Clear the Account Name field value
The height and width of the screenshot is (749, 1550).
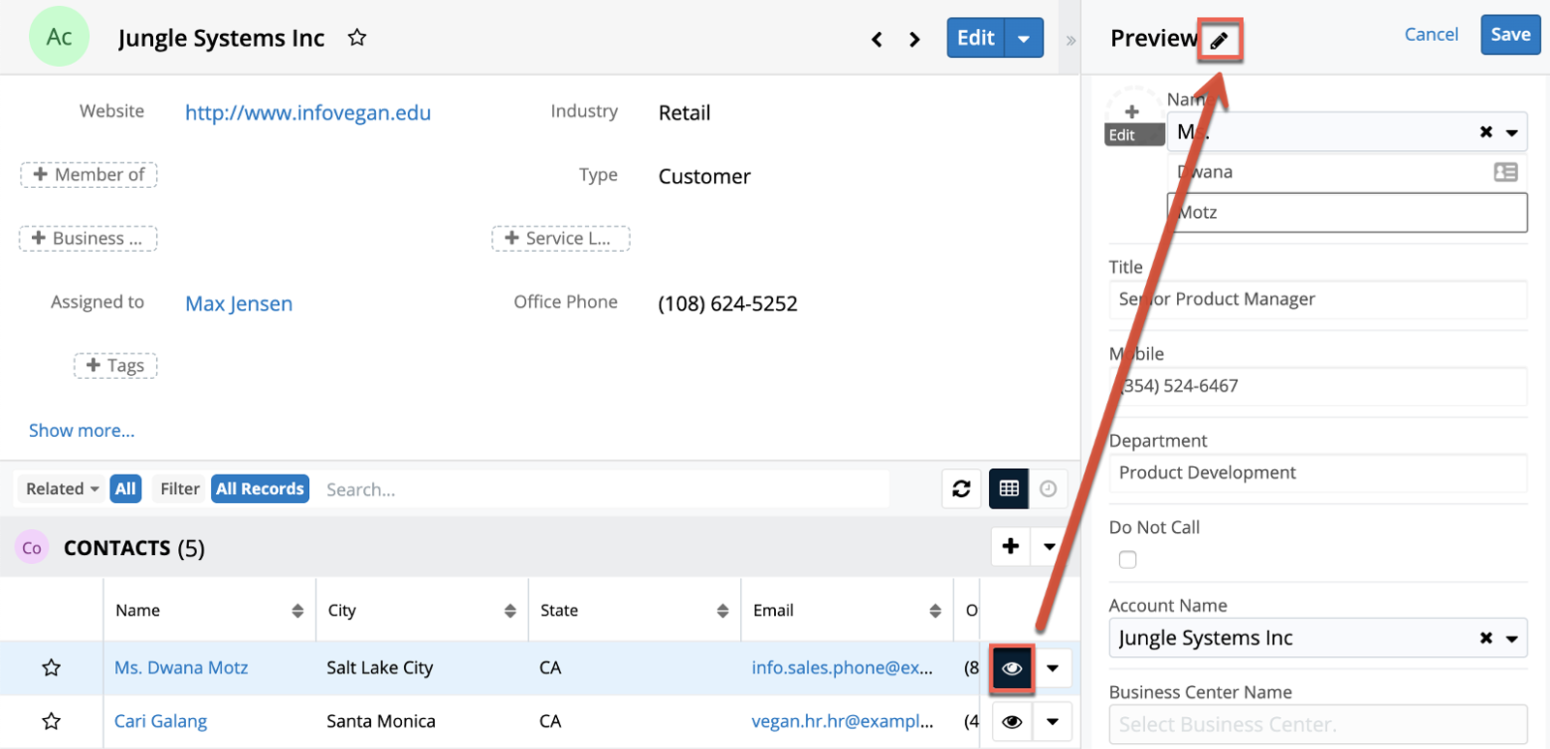(1485, 639)
